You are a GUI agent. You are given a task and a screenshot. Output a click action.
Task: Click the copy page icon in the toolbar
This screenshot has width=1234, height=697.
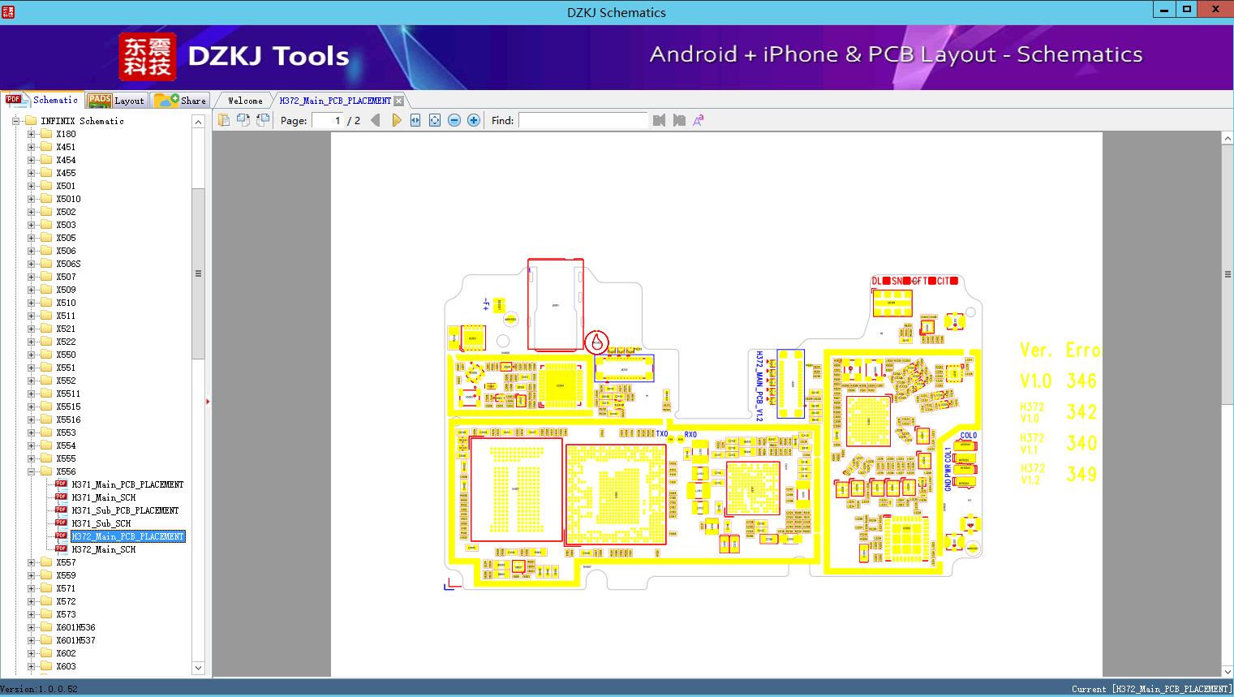pos(223,120)
